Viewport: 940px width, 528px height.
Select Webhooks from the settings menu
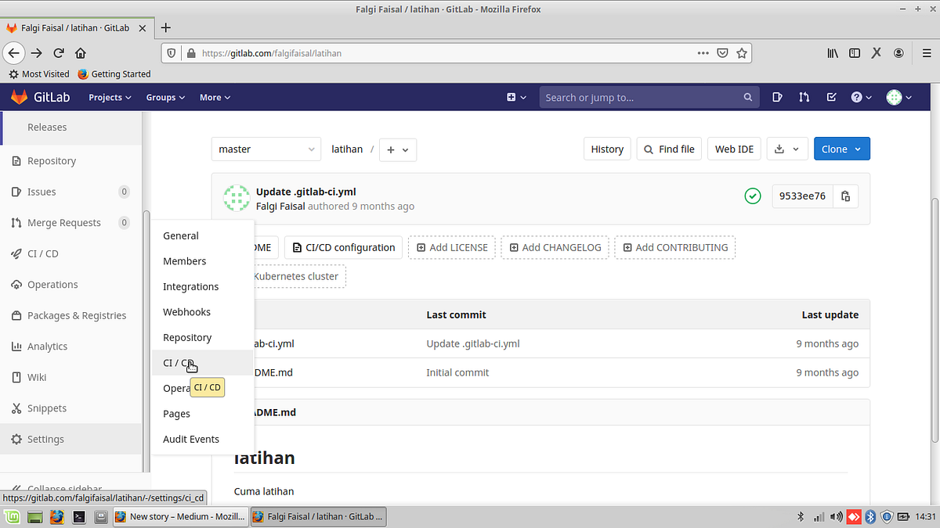tap(186, 311)
